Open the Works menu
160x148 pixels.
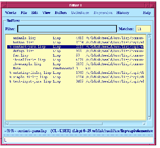[x=11, y=13]
